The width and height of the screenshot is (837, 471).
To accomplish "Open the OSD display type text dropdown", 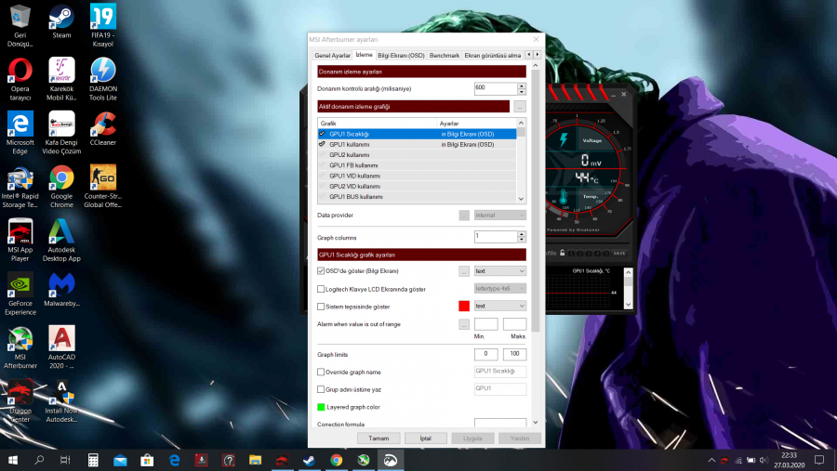I will click(499, 271).
